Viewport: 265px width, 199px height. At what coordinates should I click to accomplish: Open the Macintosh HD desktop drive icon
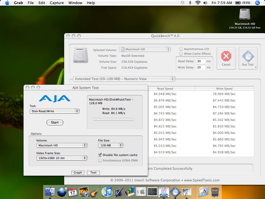pyautogui.click(x=245, y=15)
